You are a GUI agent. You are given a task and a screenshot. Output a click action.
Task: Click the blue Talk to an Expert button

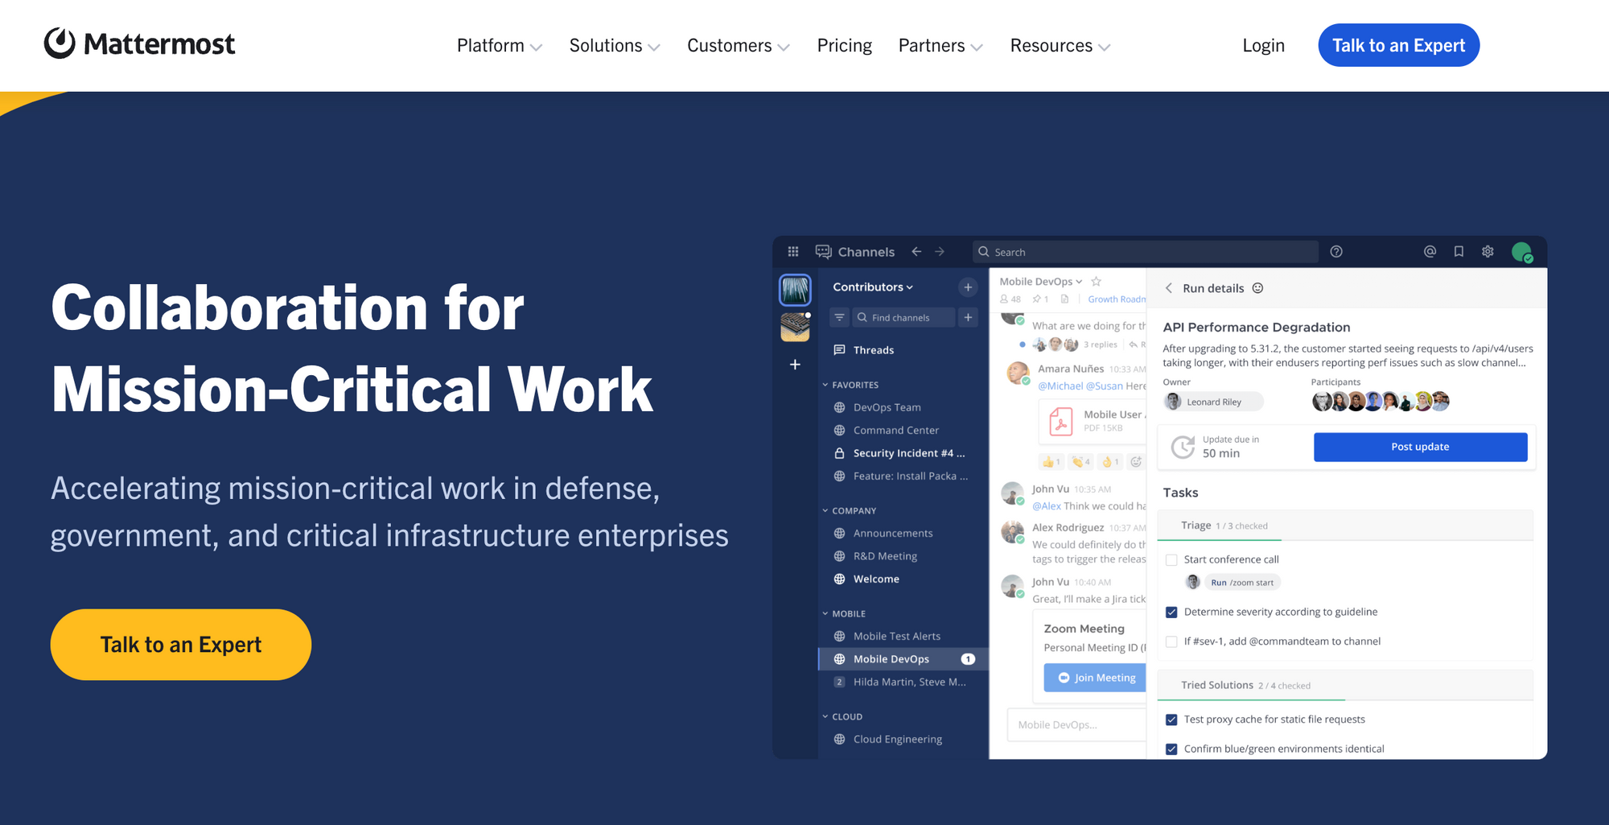[x=1398, y=45]
